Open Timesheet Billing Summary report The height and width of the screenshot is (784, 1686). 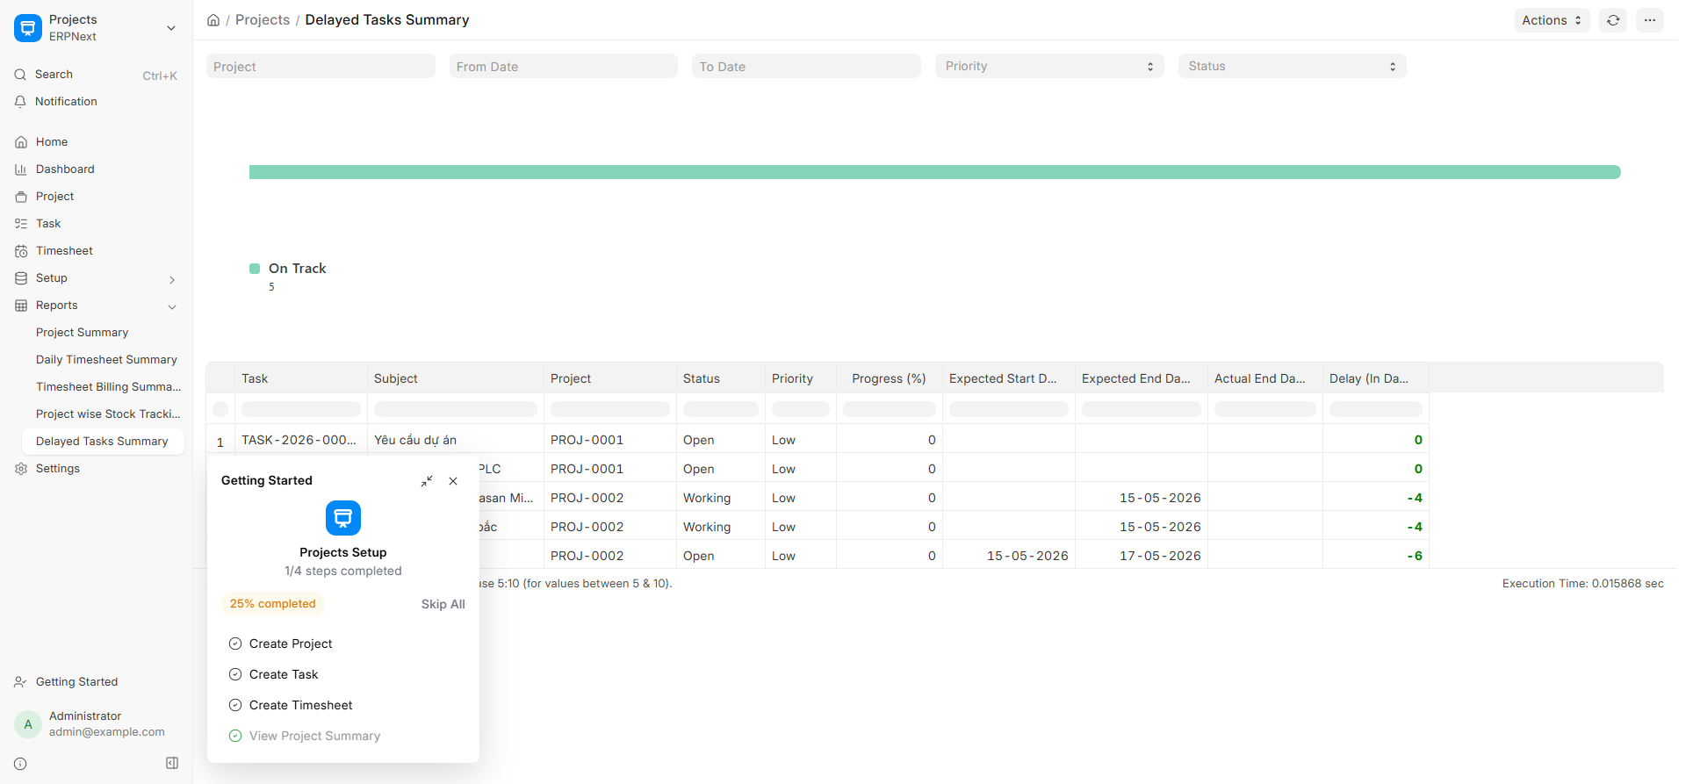click(x=108, y=387)
